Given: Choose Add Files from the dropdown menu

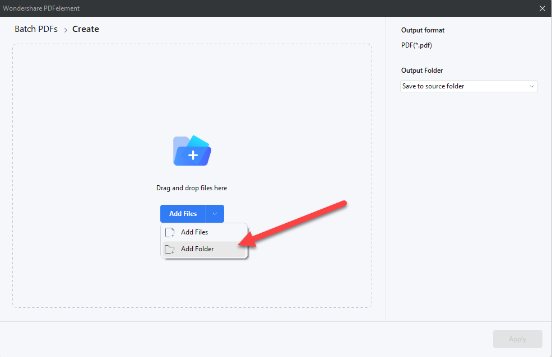Looking at the screenshot, I should pyautogui.click(x=194, y=232).
